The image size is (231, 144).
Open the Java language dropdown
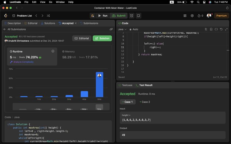coord(122,29)
